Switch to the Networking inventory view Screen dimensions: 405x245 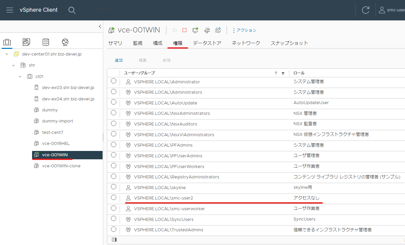click(65, 42)
